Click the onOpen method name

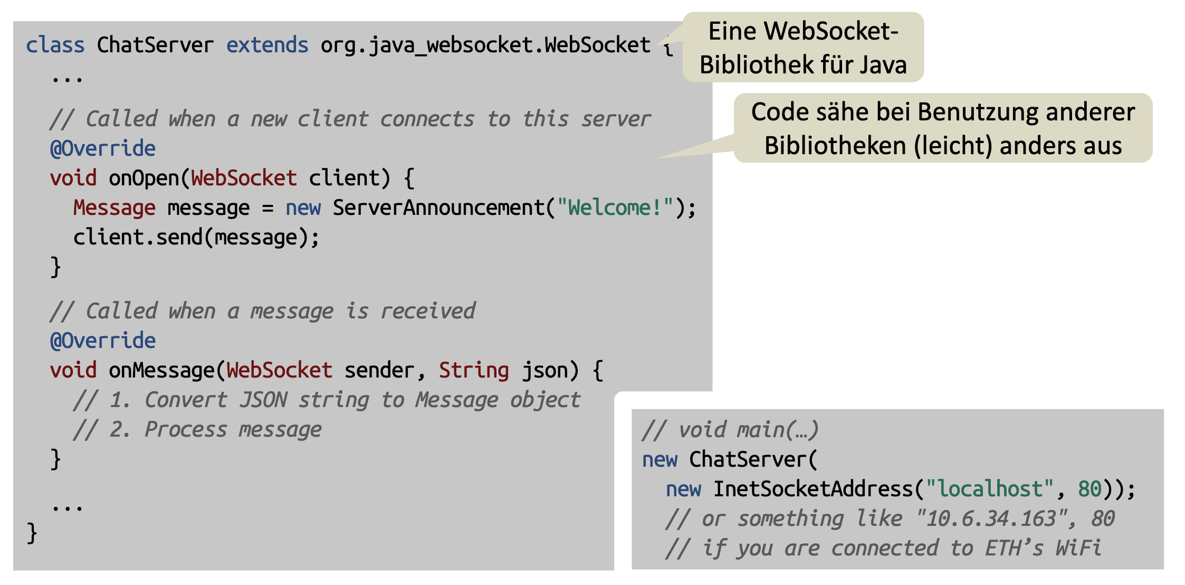tap(144, 178)
